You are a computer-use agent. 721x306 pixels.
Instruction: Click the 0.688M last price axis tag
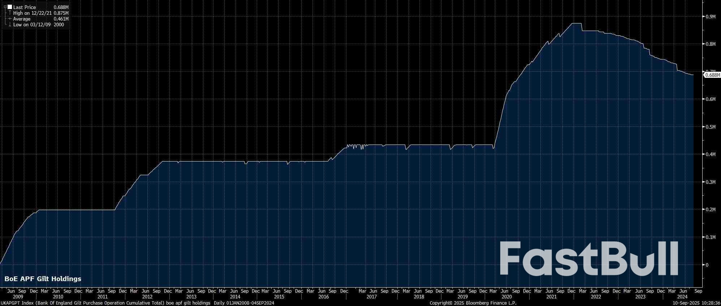pos(712,75)
